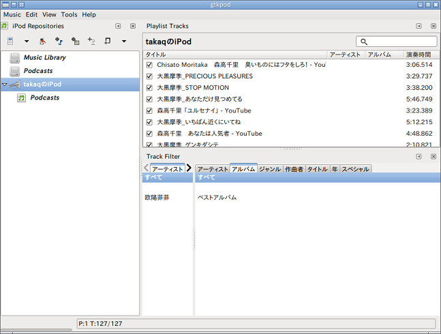Close the iPod Repositories panel
441x334 pixels.
pos(133,26)
